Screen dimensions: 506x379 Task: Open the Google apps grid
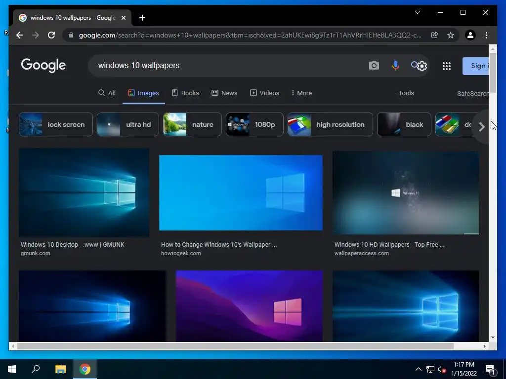coord(447,66)
